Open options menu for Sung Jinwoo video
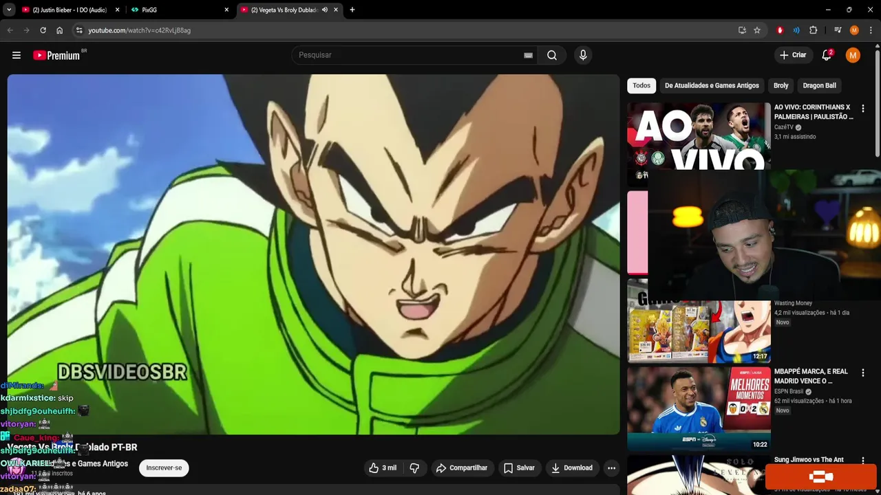 coord(862,461)
